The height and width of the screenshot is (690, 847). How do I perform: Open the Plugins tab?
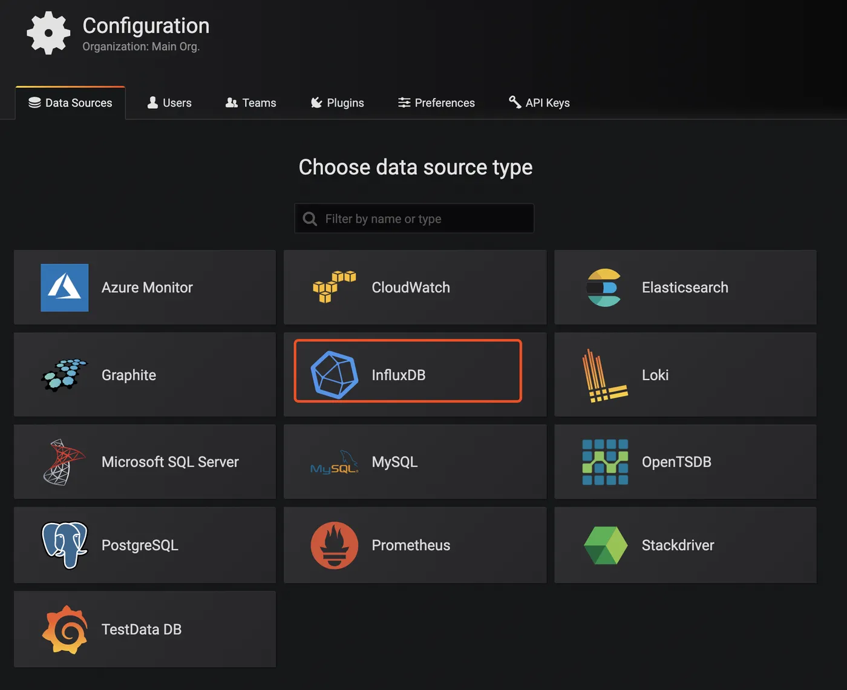pyautogui.click(x=338, y=103)
